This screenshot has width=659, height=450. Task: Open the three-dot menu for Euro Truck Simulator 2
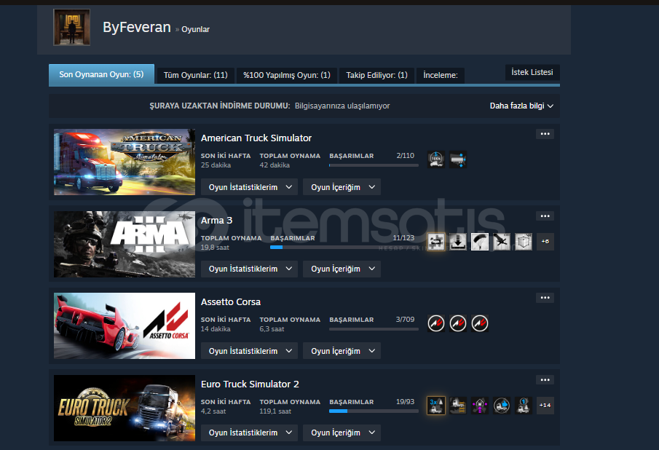545,380
